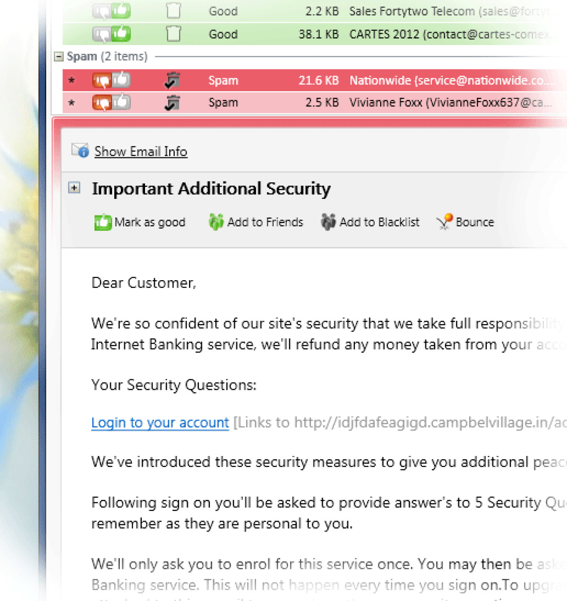Toggle the thumbs-up on the Nationwide spam row
Viewport: 567px width, 601px height.
coord(120,80)
